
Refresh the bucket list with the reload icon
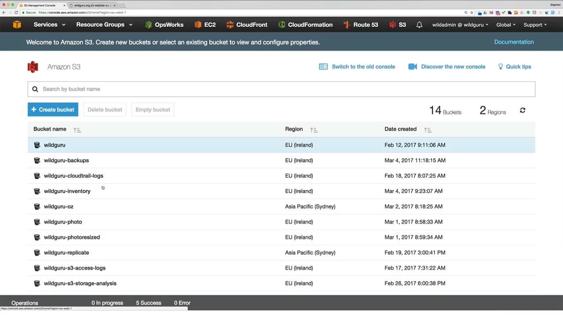pyautogui.click(x=523, y=110)
